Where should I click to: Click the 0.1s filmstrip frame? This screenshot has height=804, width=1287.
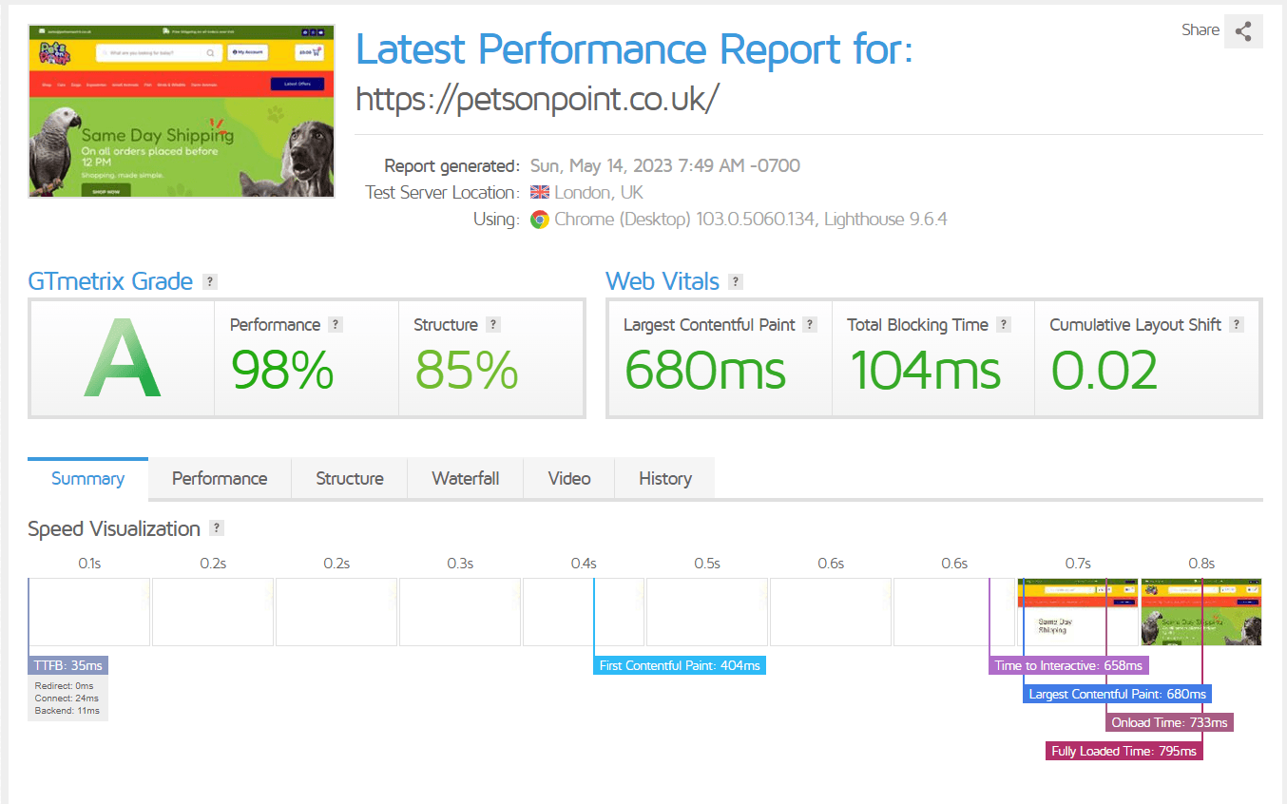tap(89, 612)
